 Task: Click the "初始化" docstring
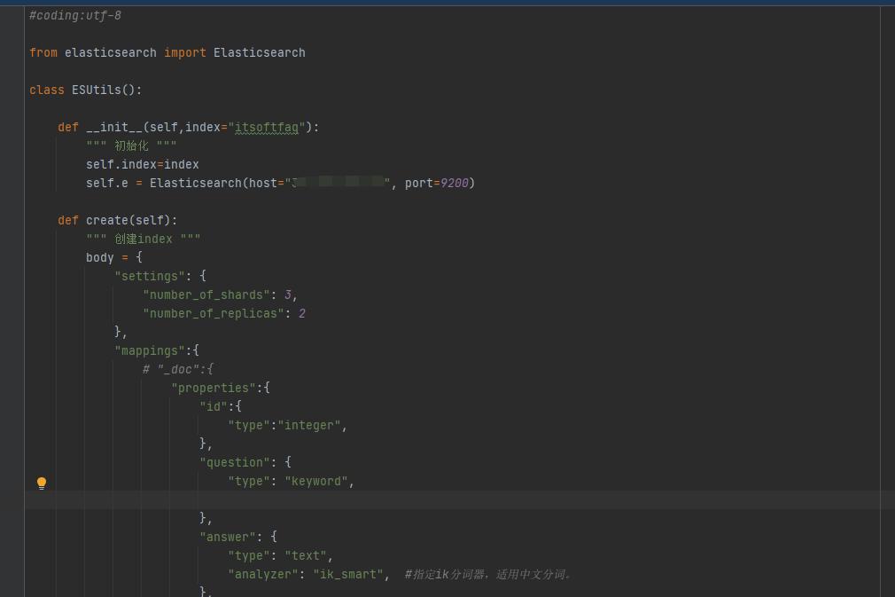click(x=131, y=145)
